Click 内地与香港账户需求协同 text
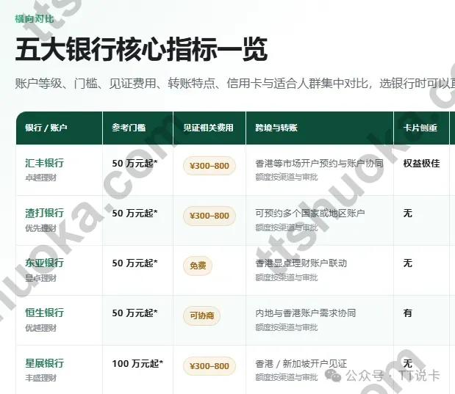 pos(306,313)
